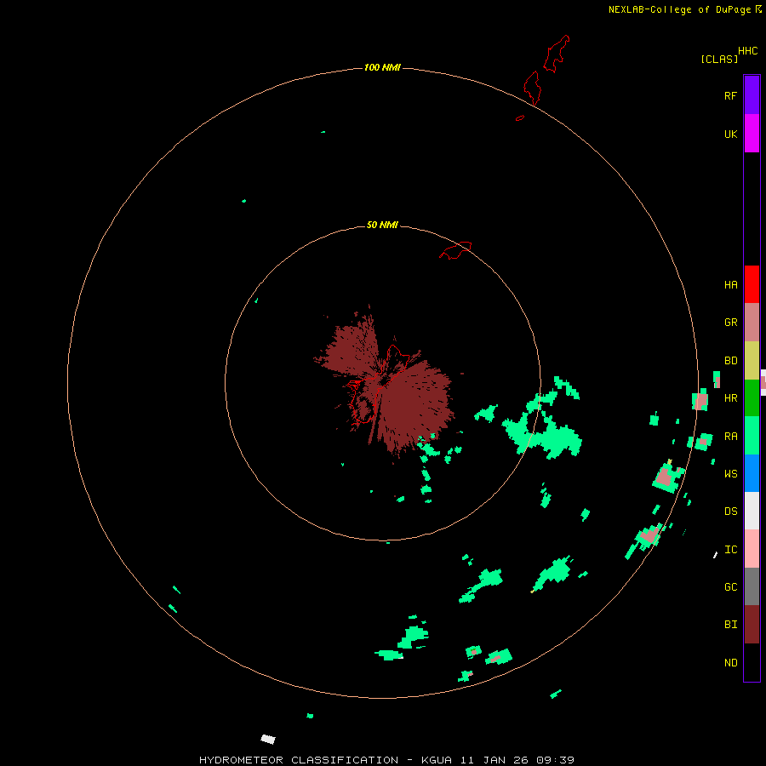This screenshot has height=766, width=766.
Task: Select the red HA hail swatch
Action: [x=752, y=284]
